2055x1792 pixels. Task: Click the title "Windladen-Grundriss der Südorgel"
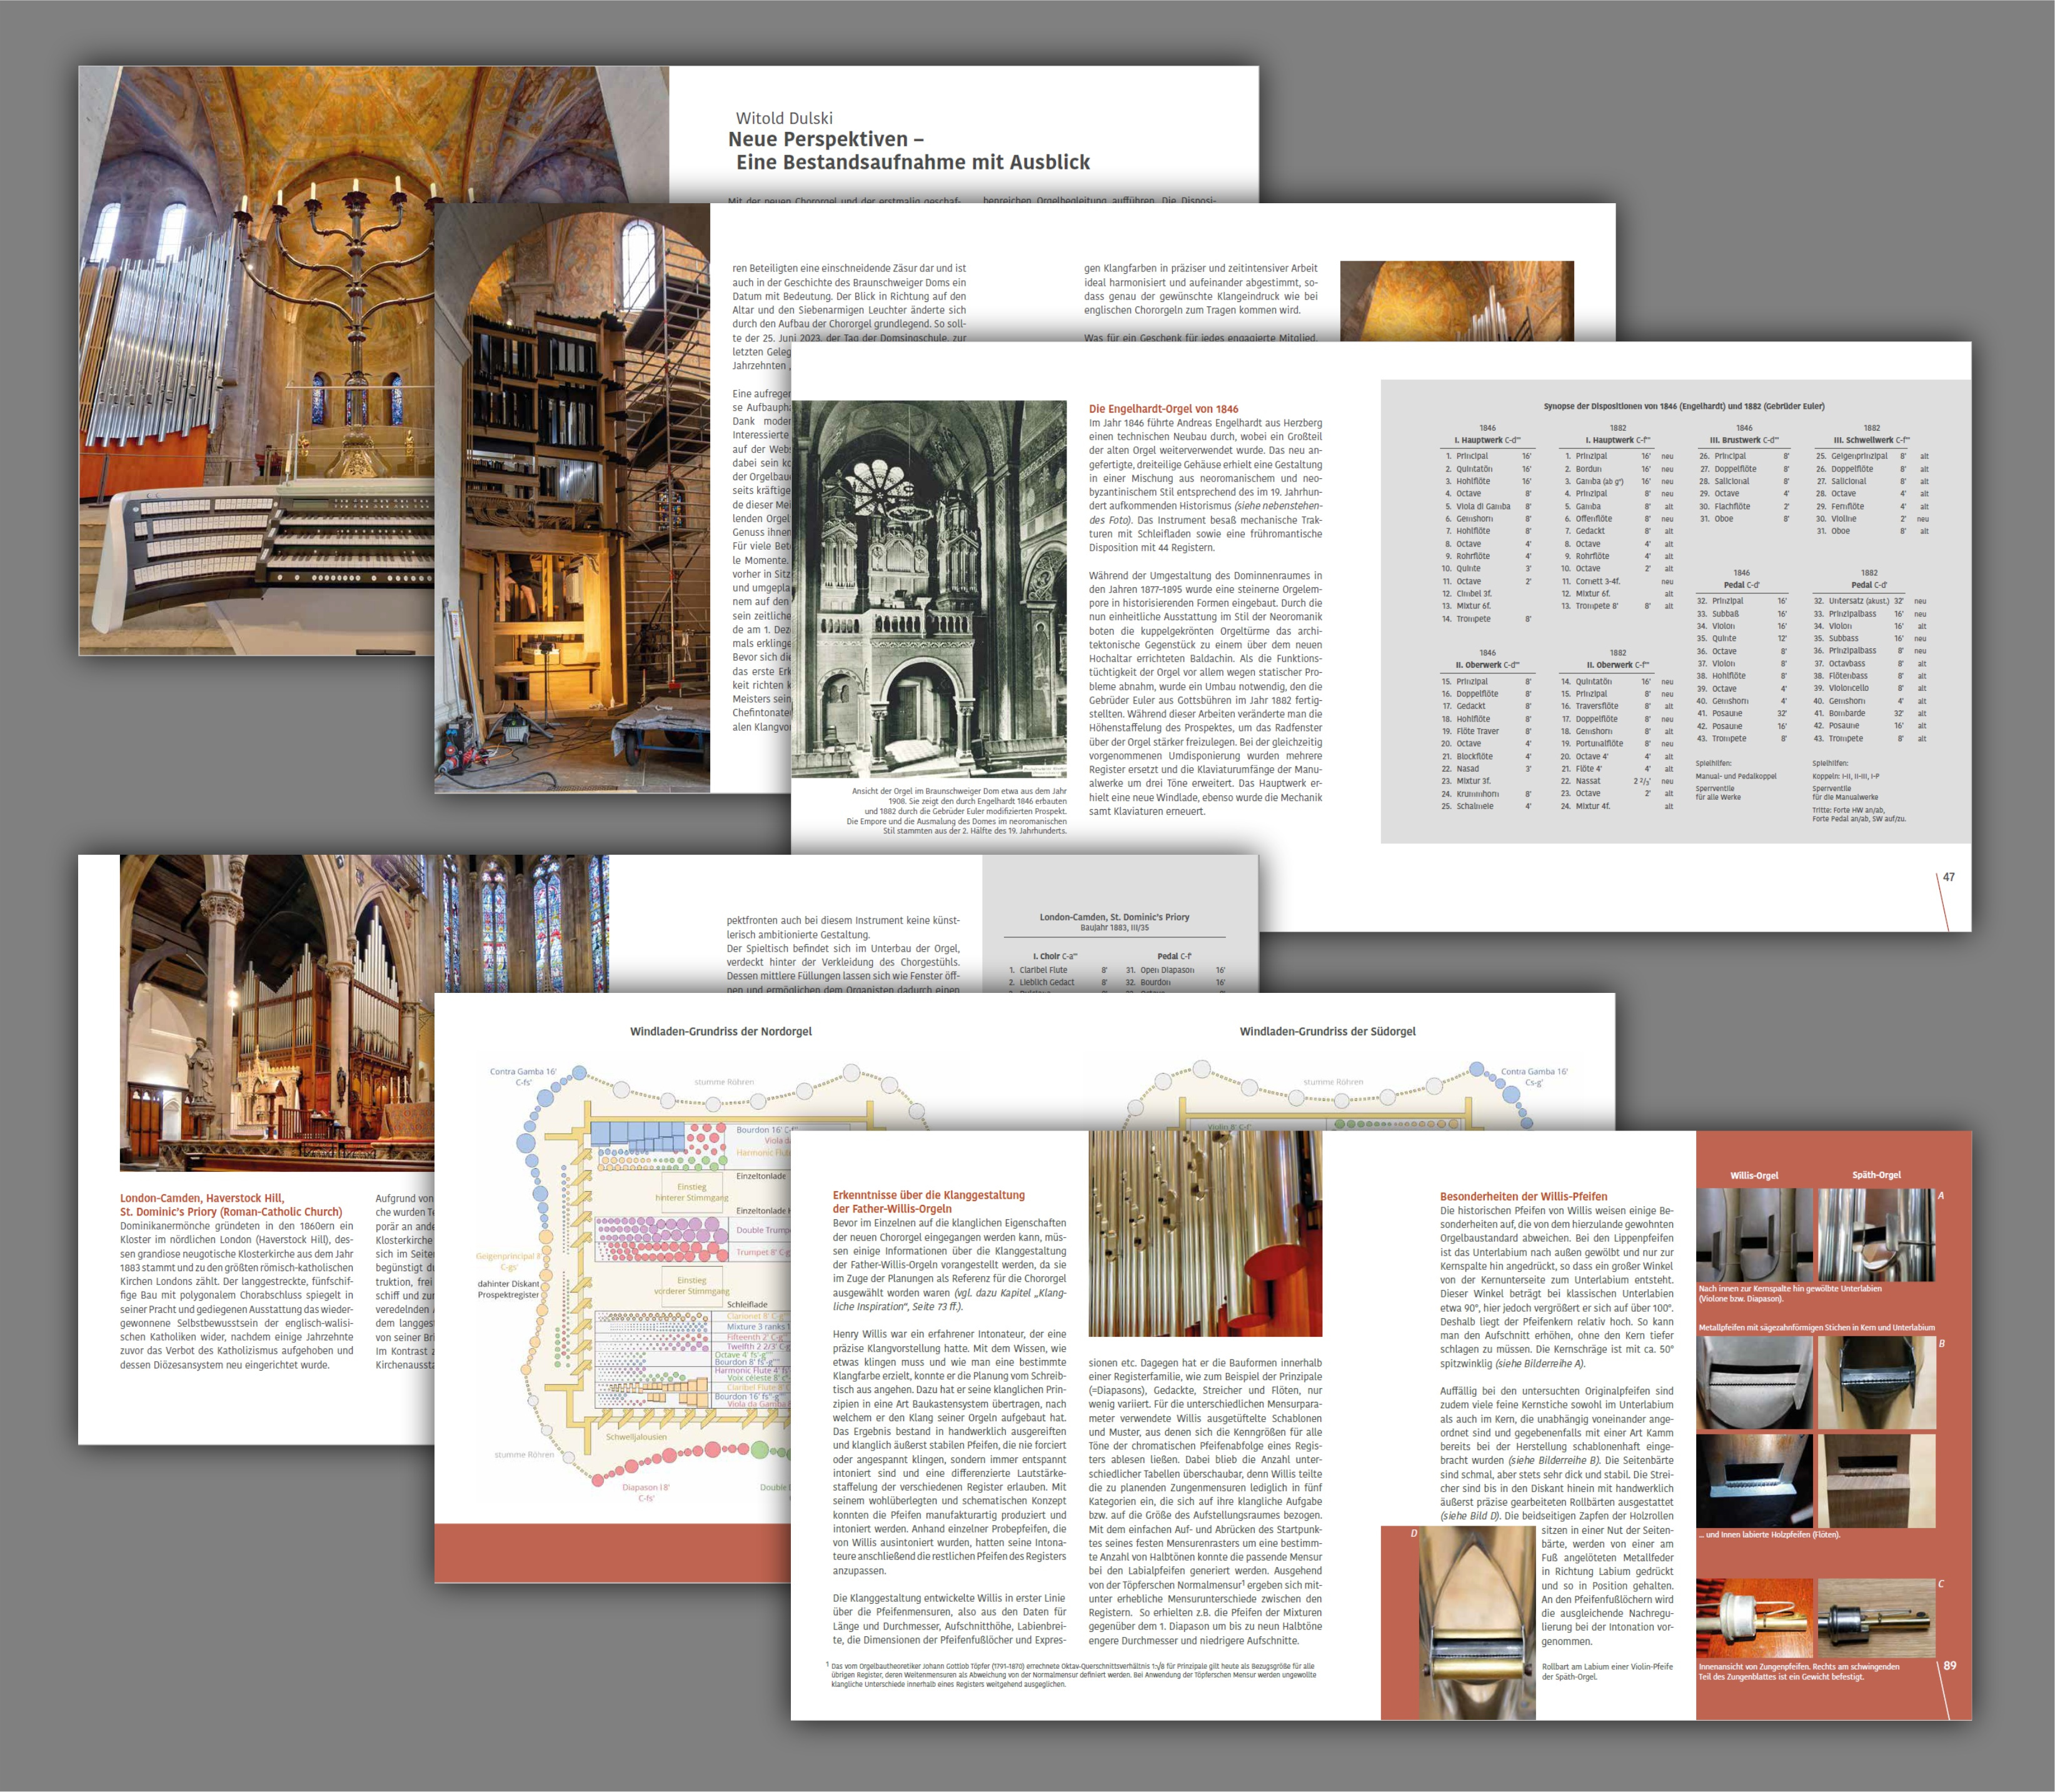[1327, 1031]
